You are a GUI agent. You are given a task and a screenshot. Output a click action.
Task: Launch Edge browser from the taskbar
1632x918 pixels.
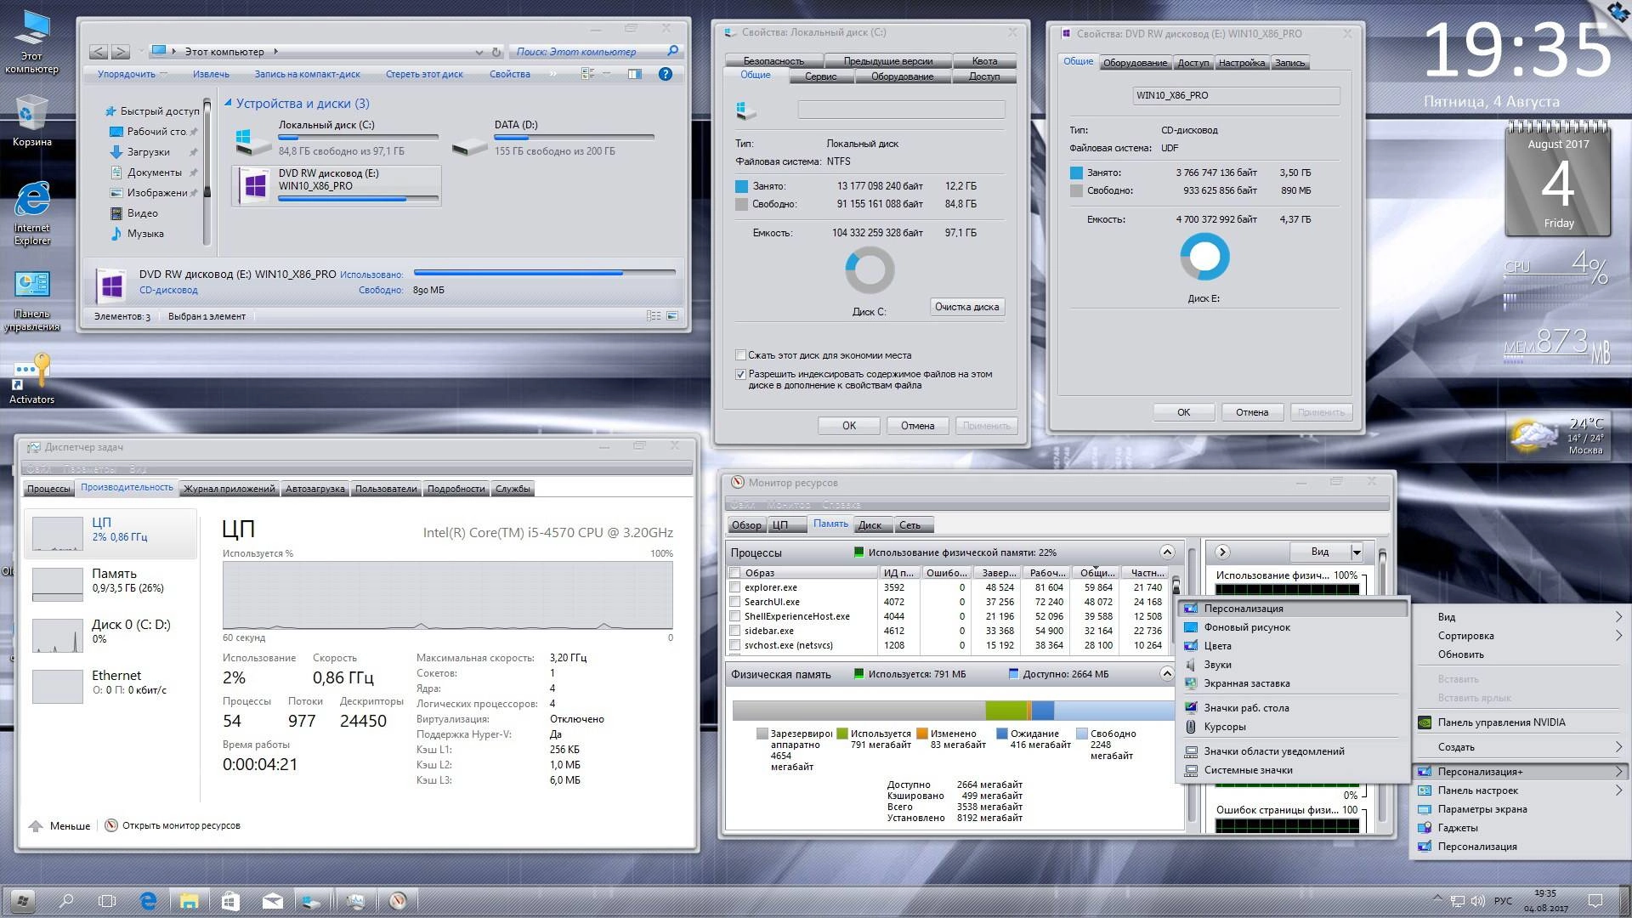click(148, 900)
